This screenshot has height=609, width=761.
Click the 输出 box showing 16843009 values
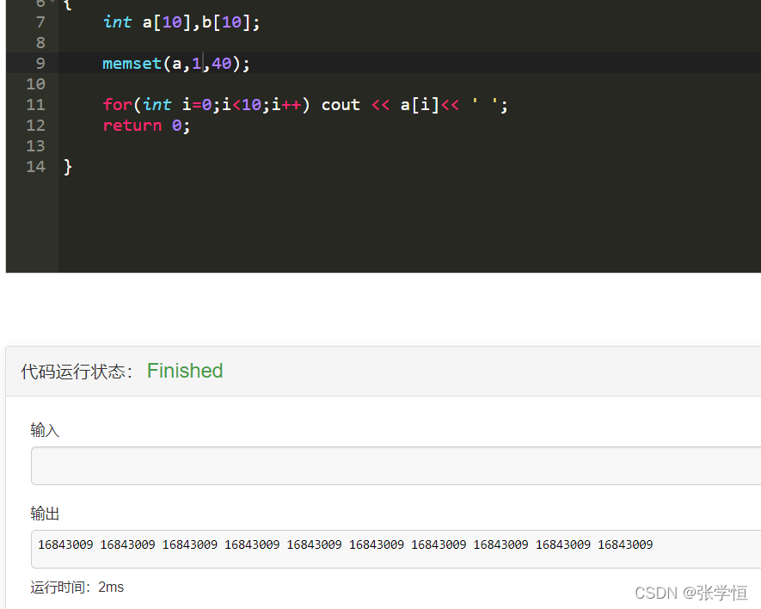(x=396, y=550)
